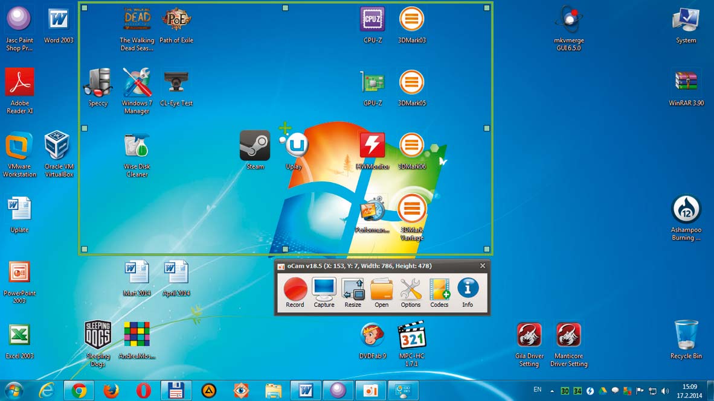Select the 3DMark06 desktop icon

click(x=411, y=151)
